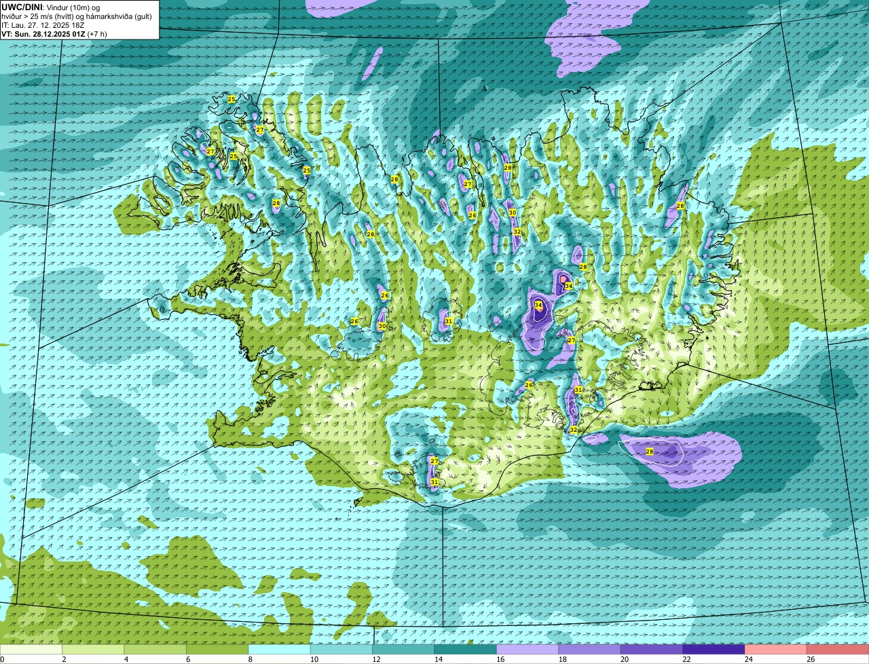Click the legend scale number '2'

point(64,659)
